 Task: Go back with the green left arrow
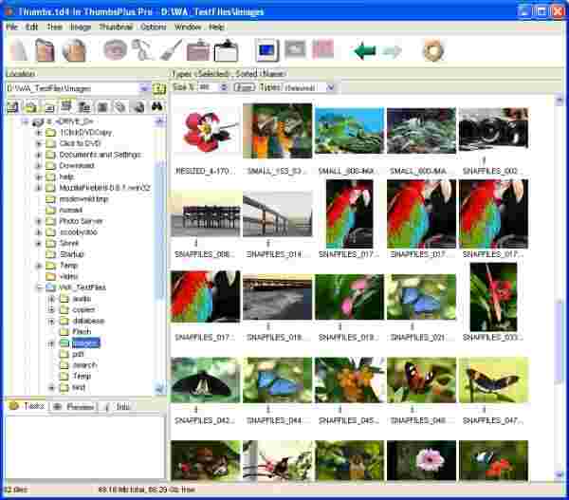[364, 50]
